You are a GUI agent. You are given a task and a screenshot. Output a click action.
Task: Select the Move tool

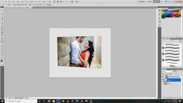2,10
